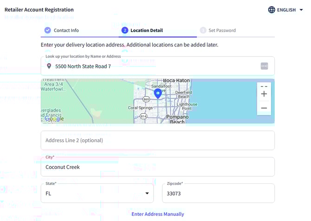This screenshot has width=311, height=221.
Task: Click the City field with Coconut Creek
Action: [x=157, y=167]
